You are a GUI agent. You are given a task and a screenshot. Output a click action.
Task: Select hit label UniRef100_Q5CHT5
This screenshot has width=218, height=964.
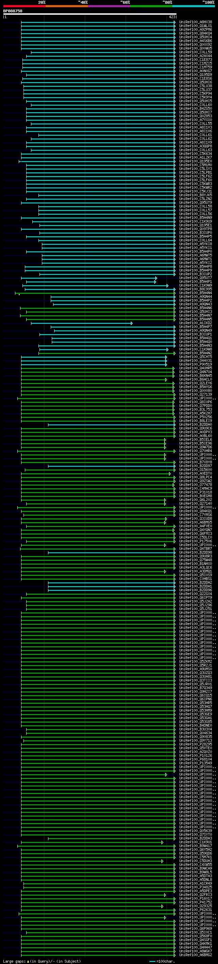[x=196, y=357]
